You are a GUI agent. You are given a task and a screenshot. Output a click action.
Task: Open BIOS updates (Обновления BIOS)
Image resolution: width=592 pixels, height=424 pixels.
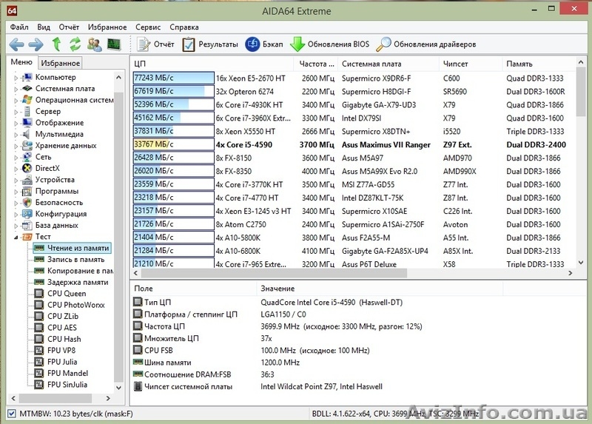click(331, 44)
